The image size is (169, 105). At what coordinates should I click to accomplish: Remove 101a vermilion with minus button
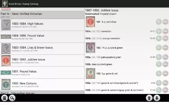(x=165, y=31)
